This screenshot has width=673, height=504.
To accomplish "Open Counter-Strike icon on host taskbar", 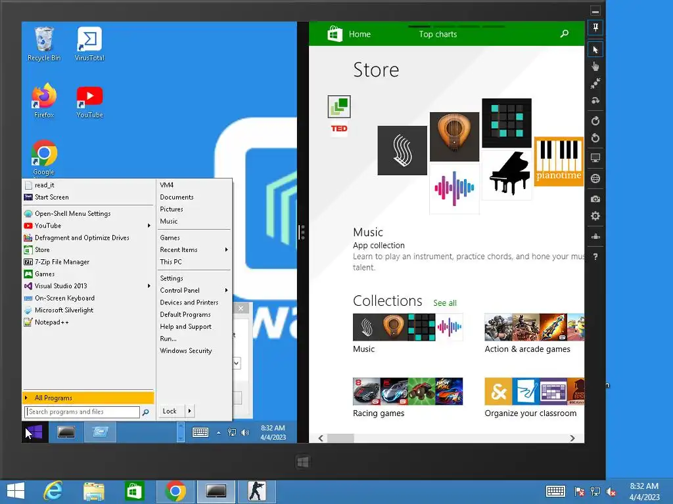I will coord(256,491).
